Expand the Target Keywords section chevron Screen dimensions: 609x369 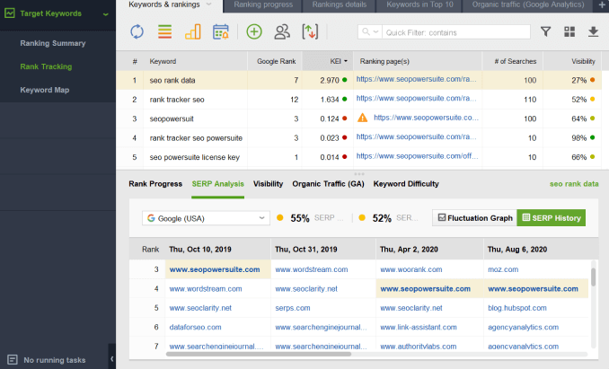pyautogui.click(x=105, y=14)
